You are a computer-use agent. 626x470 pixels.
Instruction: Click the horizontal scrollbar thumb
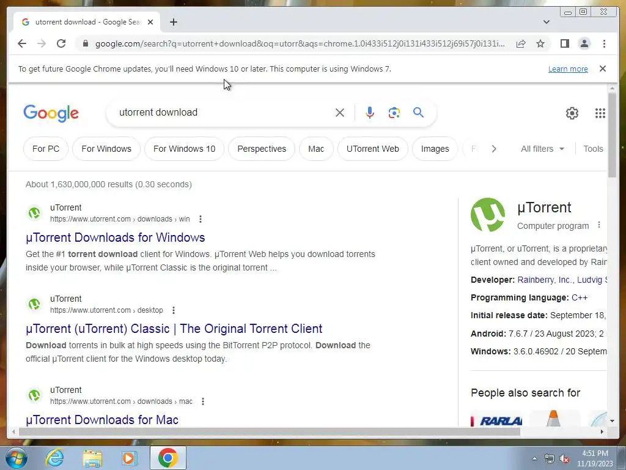tap(270, 431)
